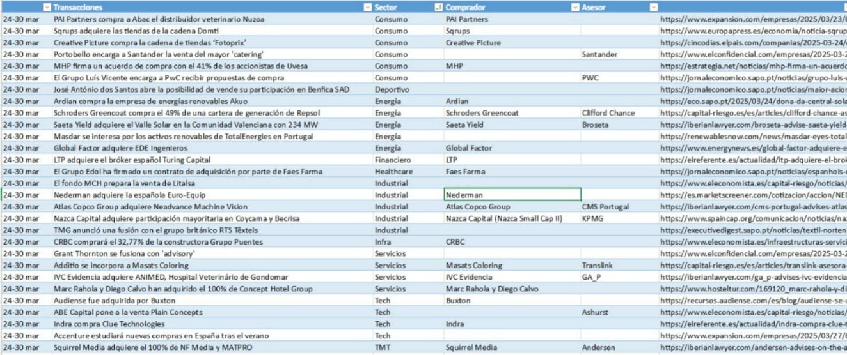Select the selected Nederman buyer cell
847x355 pixels.
[x=512, y=195]
